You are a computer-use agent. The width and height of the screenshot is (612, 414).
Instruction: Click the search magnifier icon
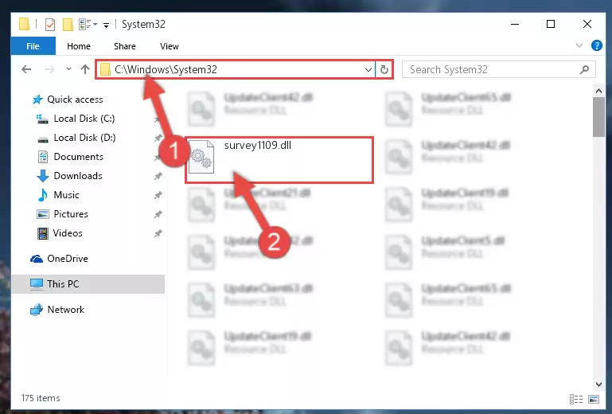click(x=584, y=70)
